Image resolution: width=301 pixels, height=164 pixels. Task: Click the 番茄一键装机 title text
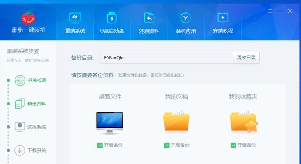tap(28, 30)
